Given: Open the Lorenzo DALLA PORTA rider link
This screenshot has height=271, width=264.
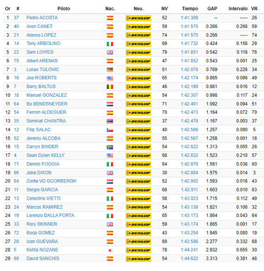Looking at the screenshot, I should (x=50, y=215).
